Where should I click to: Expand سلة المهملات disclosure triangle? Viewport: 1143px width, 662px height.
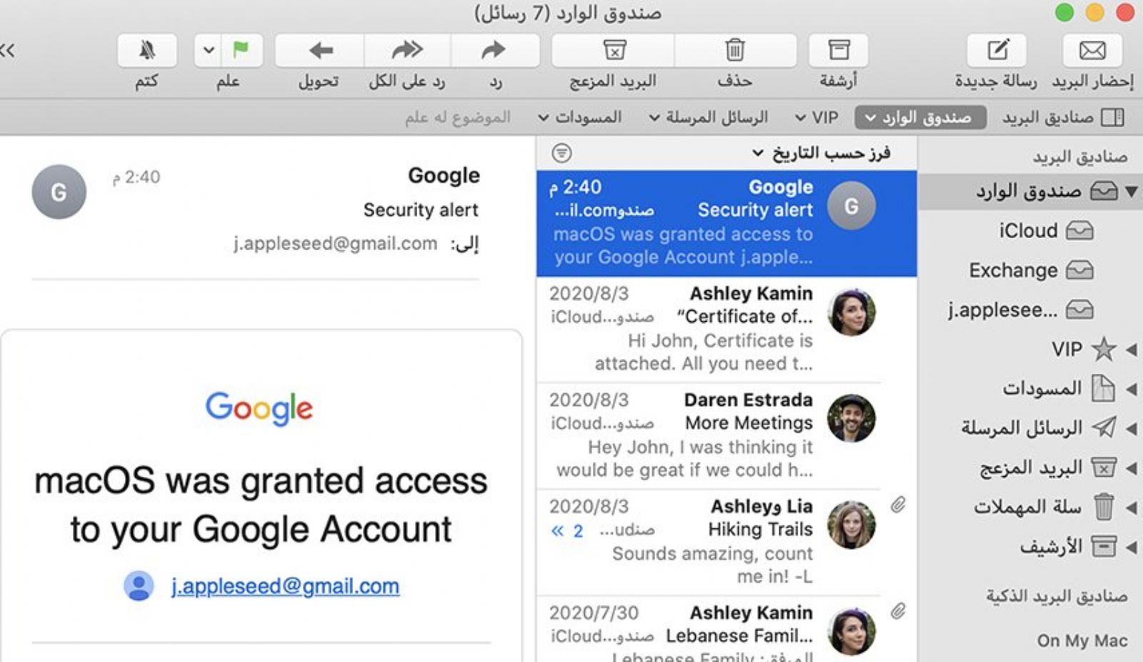(x=1132, y=508)
